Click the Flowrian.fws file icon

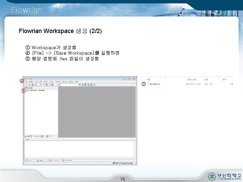tap(148, 84)
